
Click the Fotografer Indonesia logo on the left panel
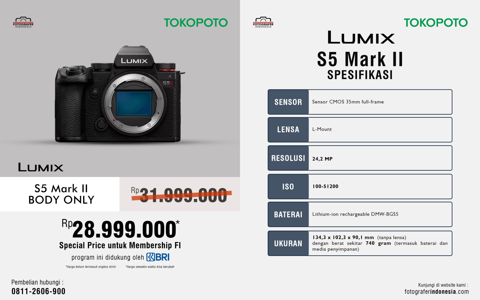[23, 22]
